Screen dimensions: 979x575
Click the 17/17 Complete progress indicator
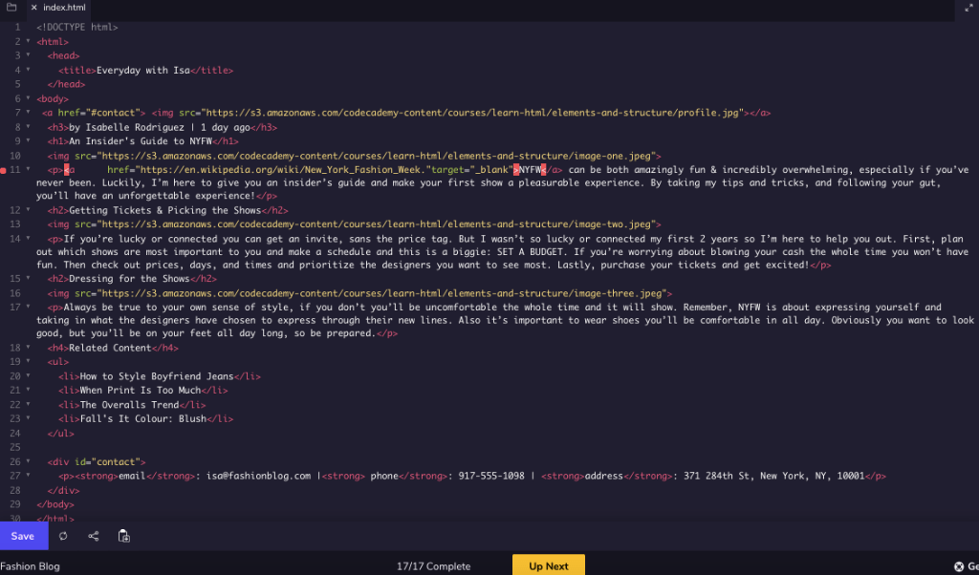pos(433,566)
